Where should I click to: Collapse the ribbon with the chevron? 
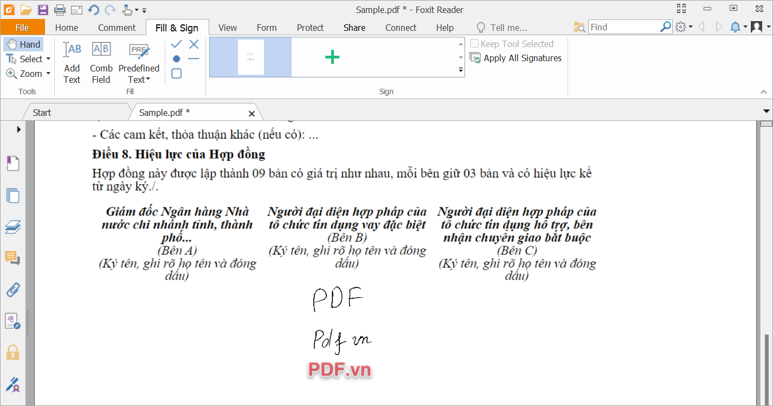(764, 92)
